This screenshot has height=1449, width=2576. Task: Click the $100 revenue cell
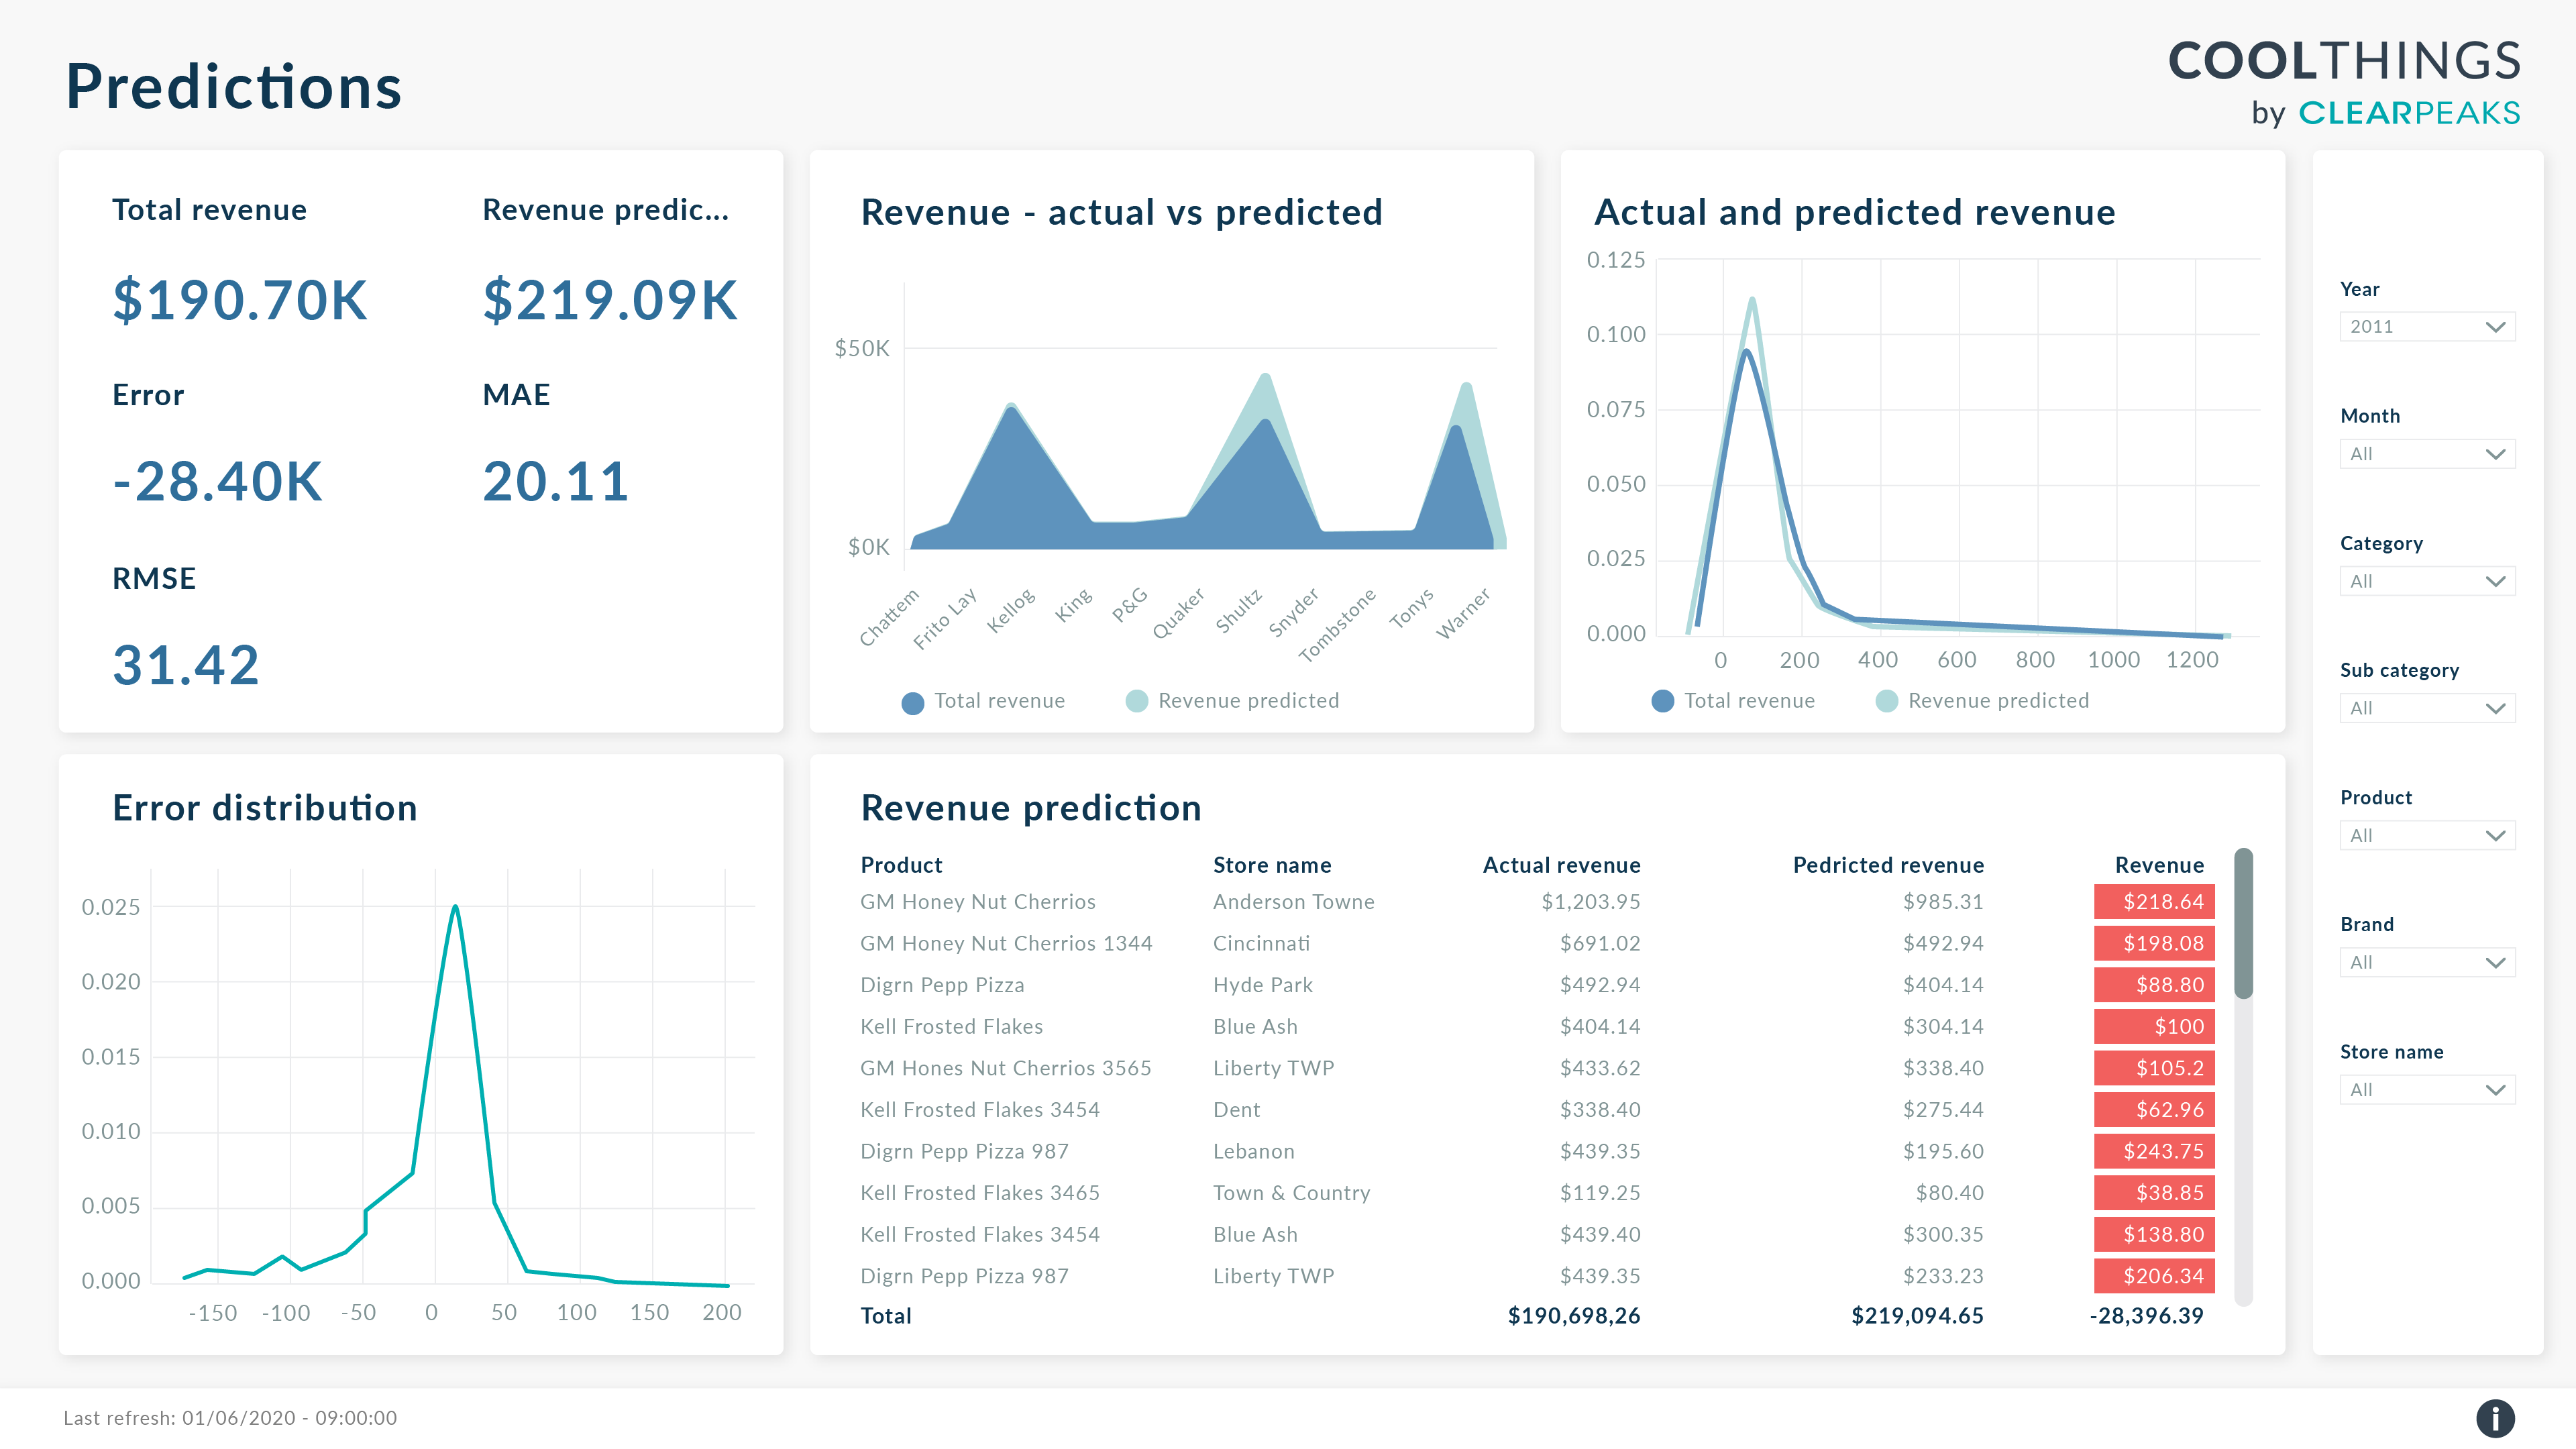click(2154, 1026)
